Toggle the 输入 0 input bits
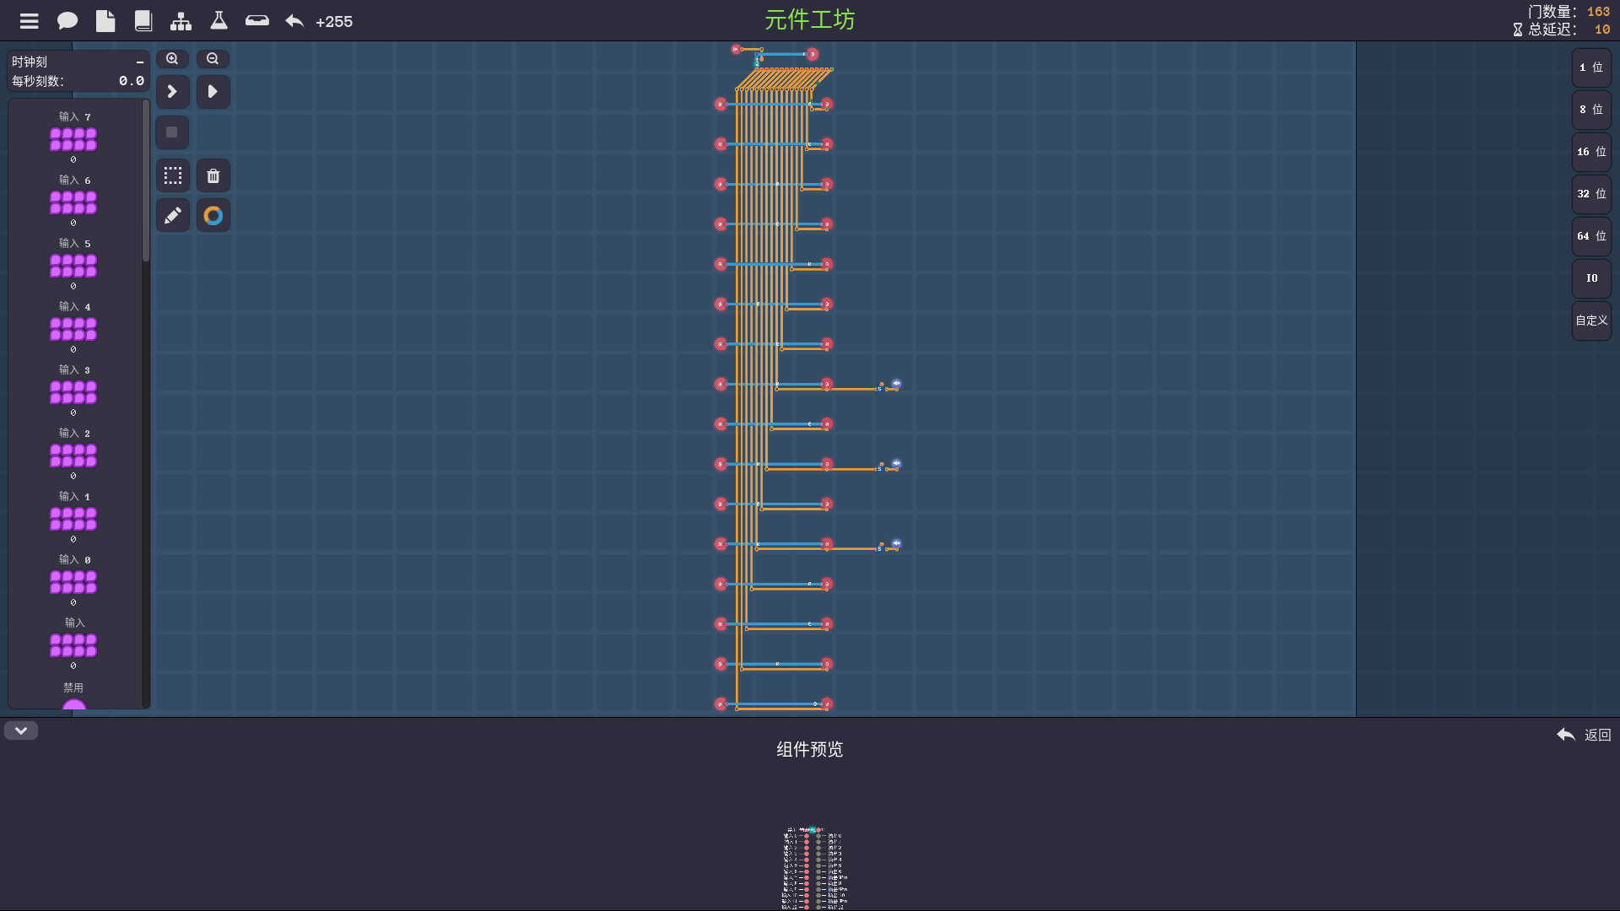Image resolution: width=1620 pixels, height=911 pixels. point(73,582)
